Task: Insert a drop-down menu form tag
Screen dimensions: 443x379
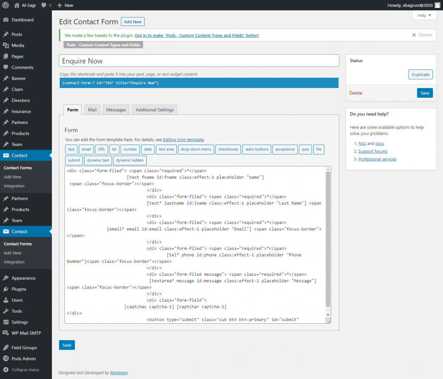Action: click(x=196, y=149)
